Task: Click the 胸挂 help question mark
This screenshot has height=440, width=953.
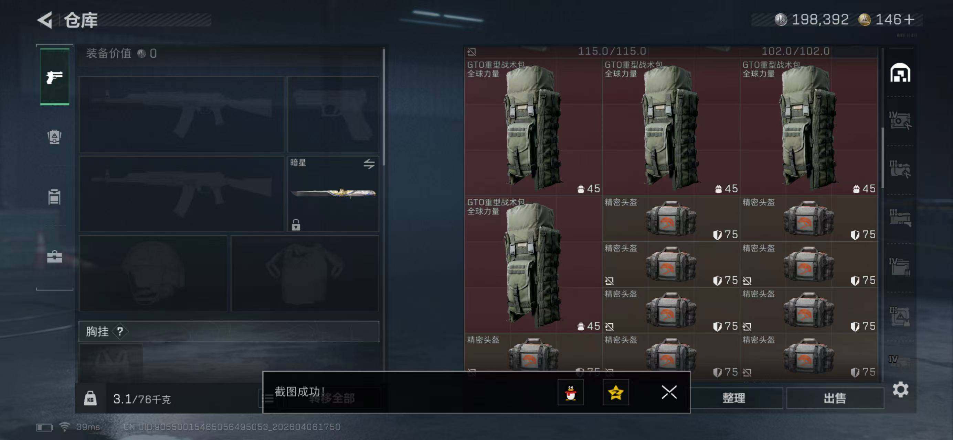Action: point(120,331)
